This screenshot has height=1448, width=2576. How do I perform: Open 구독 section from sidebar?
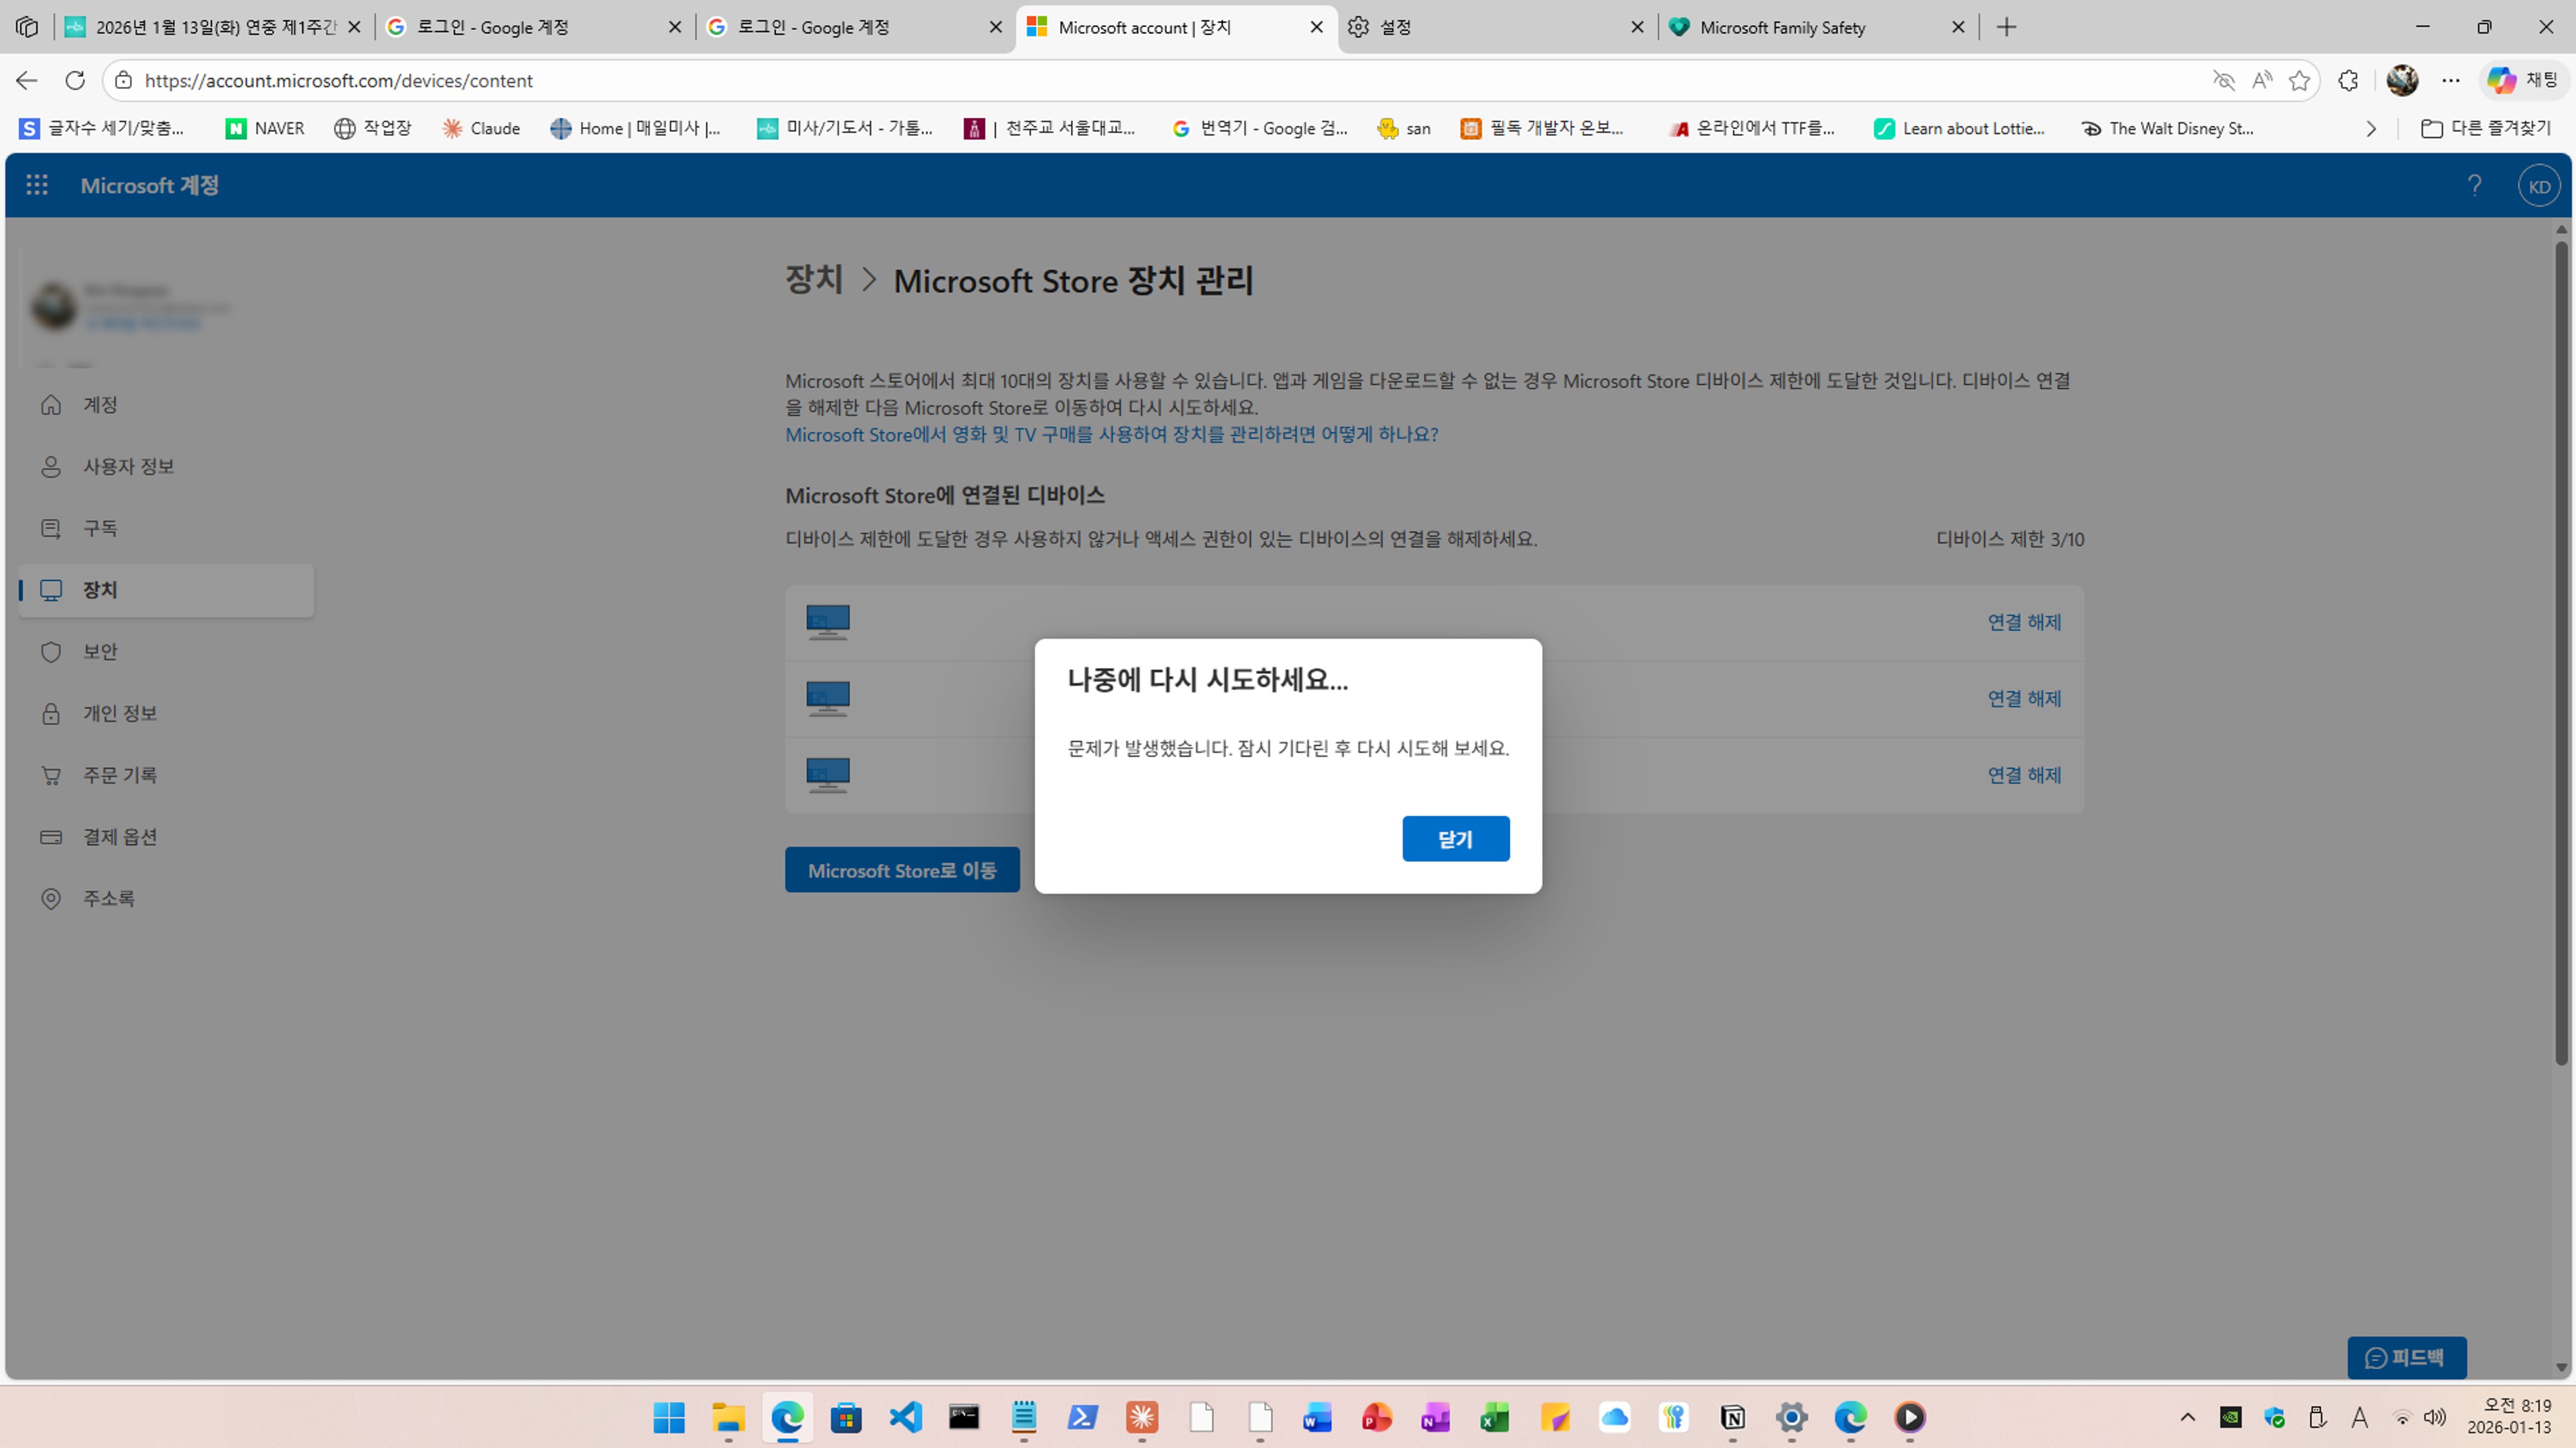(100, 528)
